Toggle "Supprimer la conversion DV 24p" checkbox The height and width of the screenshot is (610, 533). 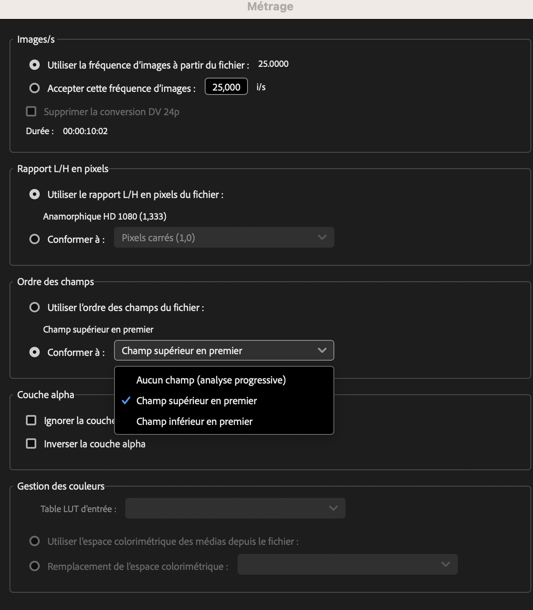click(32, 112)
